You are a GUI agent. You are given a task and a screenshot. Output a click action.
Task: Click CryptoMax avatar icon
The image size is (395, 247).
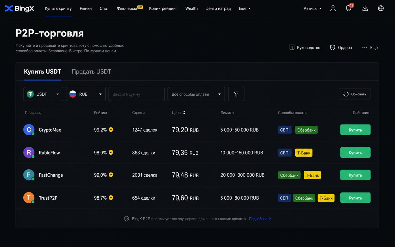point(29,130)
